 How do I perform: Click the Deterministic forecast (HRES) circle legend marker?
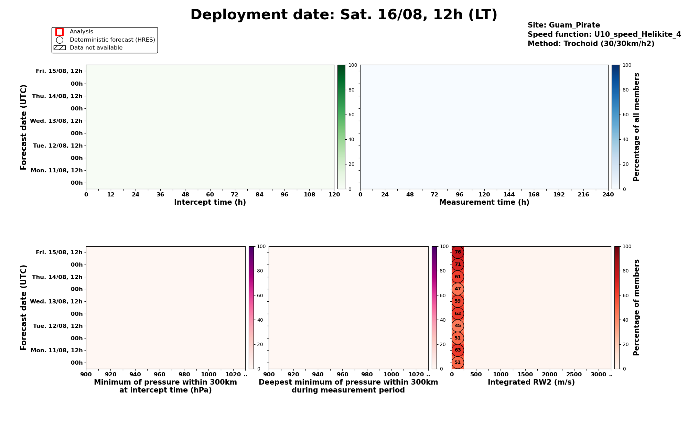[60, 40]
